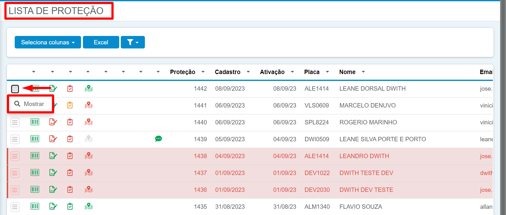Select the plate DEV1022
Screen dimensions: 506x215
[317, 173]
